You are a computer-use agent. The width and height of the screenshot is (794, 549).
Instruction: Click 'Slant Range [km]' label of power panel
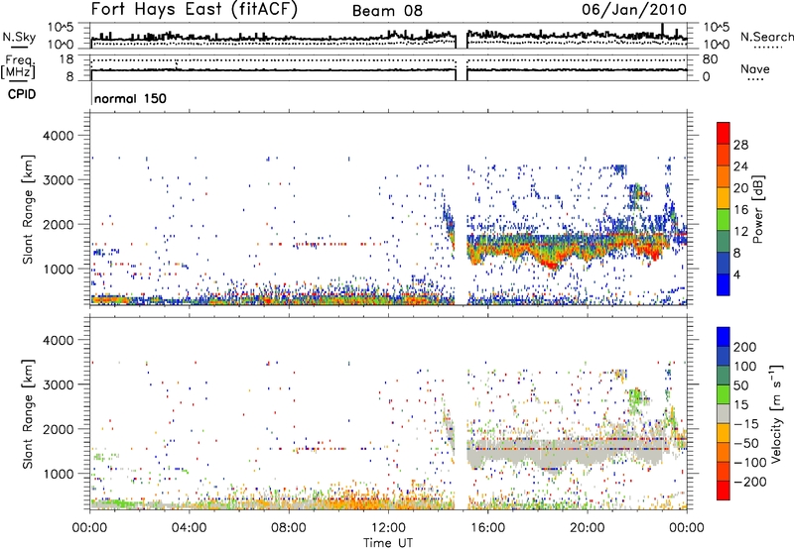(x=28, y=209)
